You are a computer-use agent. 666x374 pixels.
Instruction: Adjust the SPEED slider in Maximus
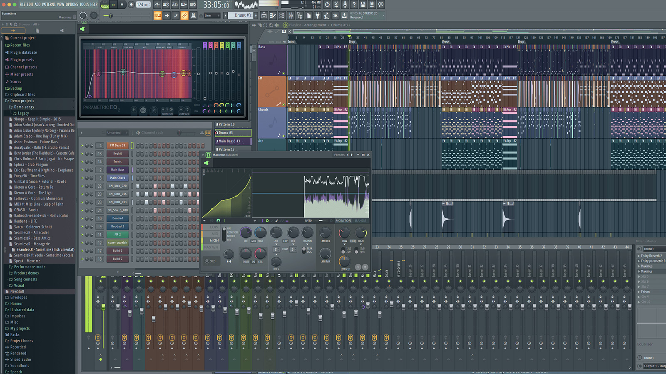[x=321, y=221]
